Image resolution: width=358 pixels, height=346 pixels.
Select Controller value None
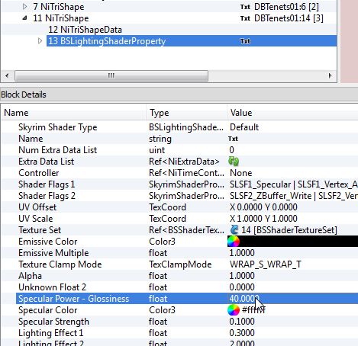(241, 173)
